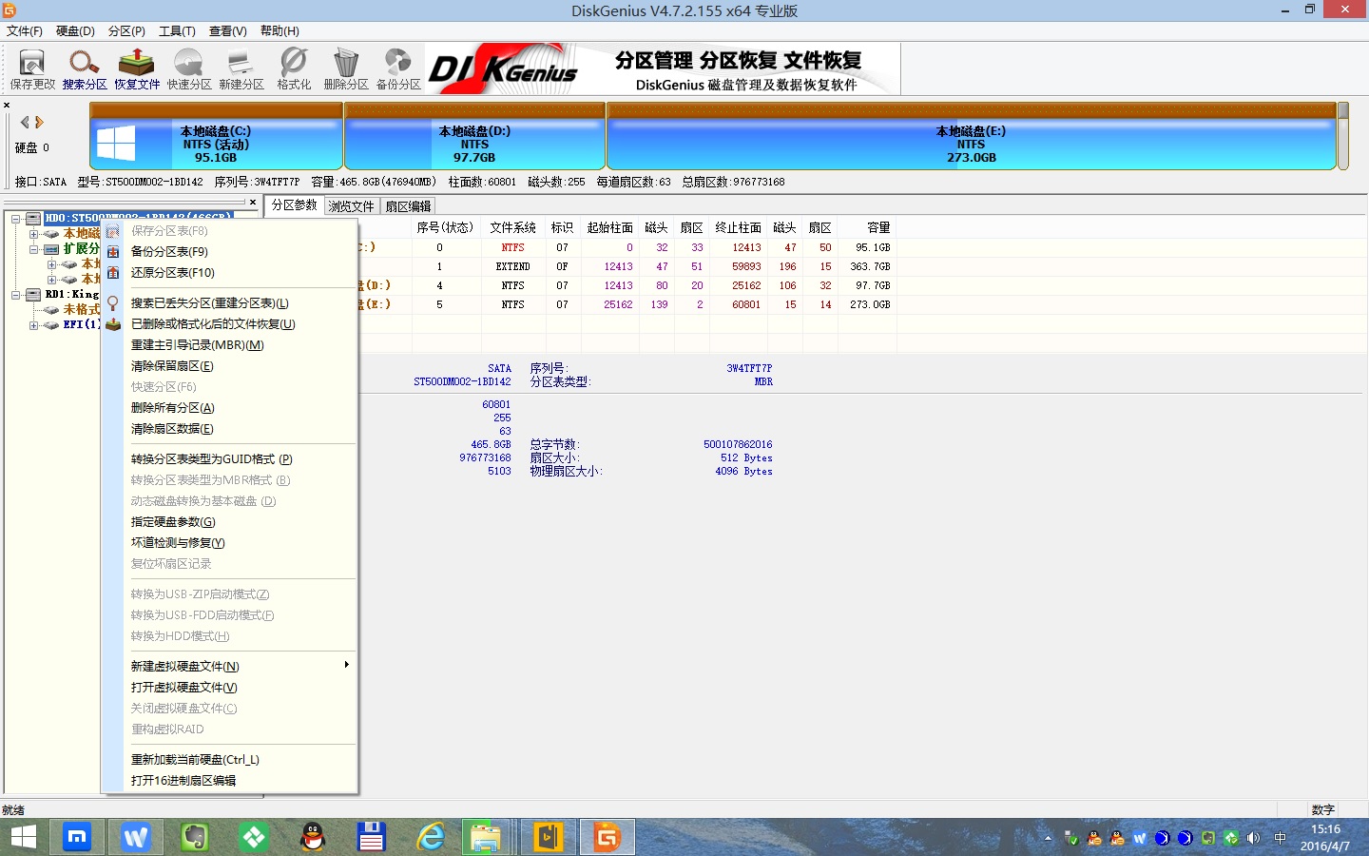
Task: Collapse the 扩展分区 tree node
Action: pyautogui.click(x=33, y=249)
